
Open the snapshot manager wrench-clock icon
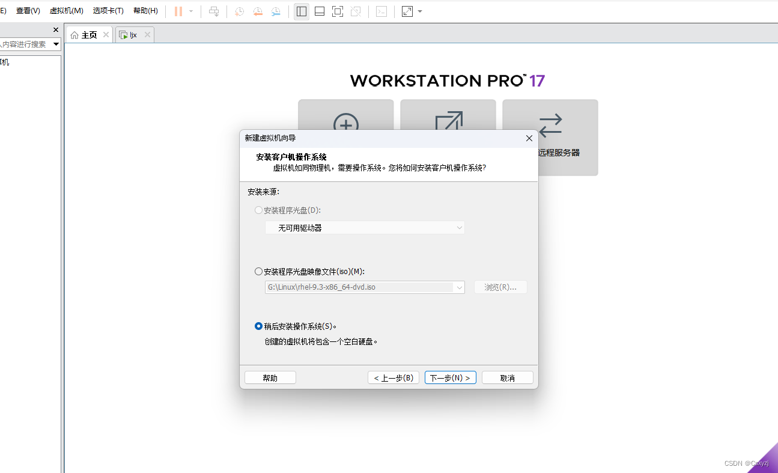coord(276,11)
